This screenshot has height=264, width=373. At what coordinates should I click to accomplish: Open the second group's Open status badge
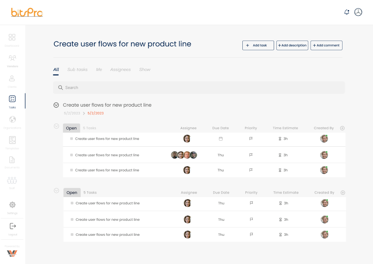(72, 193)
